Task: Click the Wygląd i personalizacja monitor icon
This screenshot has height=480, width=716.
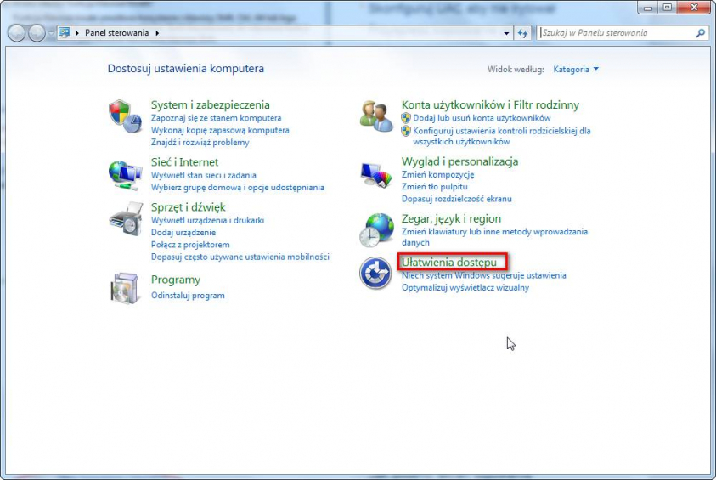Action: coord(375,173)
